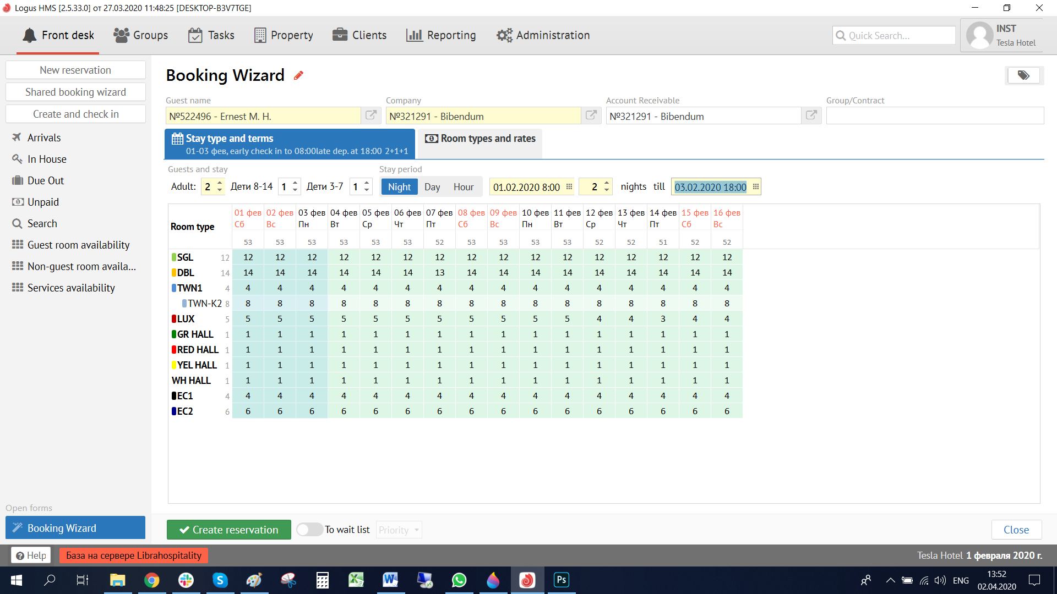The height and width of the screenshot is (594, 1057).
Task: Open the Priority dropdown
Action: (399, 530)
